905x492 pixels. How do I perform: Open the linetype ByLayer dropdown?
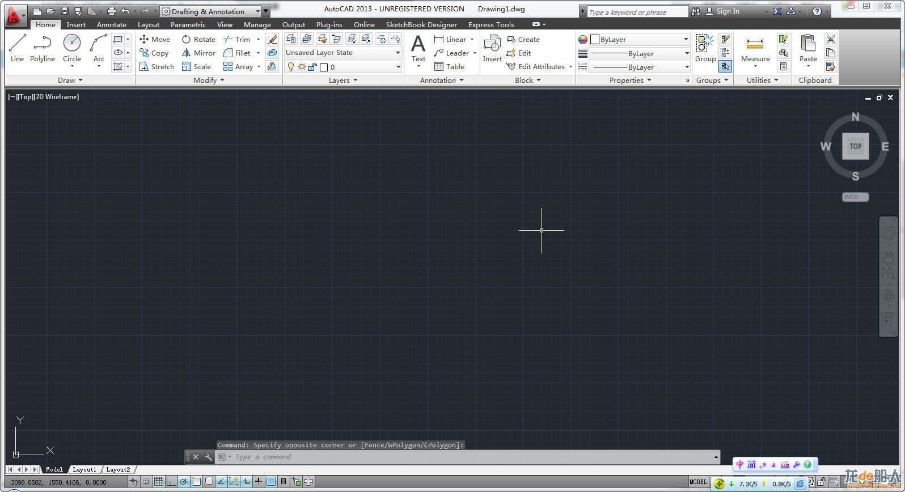coord(640,67)
